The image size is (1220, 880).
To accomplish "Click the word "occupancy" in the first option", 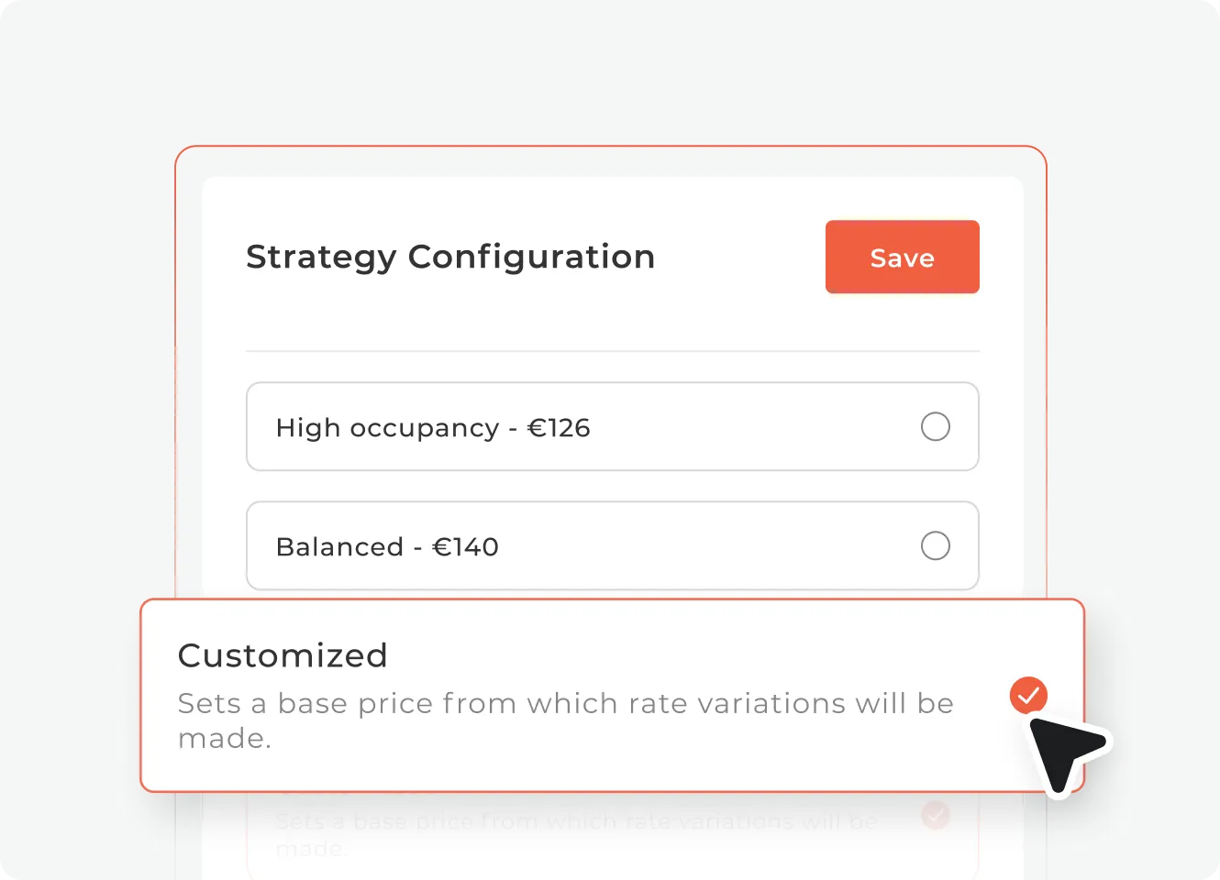I will pyautogui.click(x=424, y=429).
